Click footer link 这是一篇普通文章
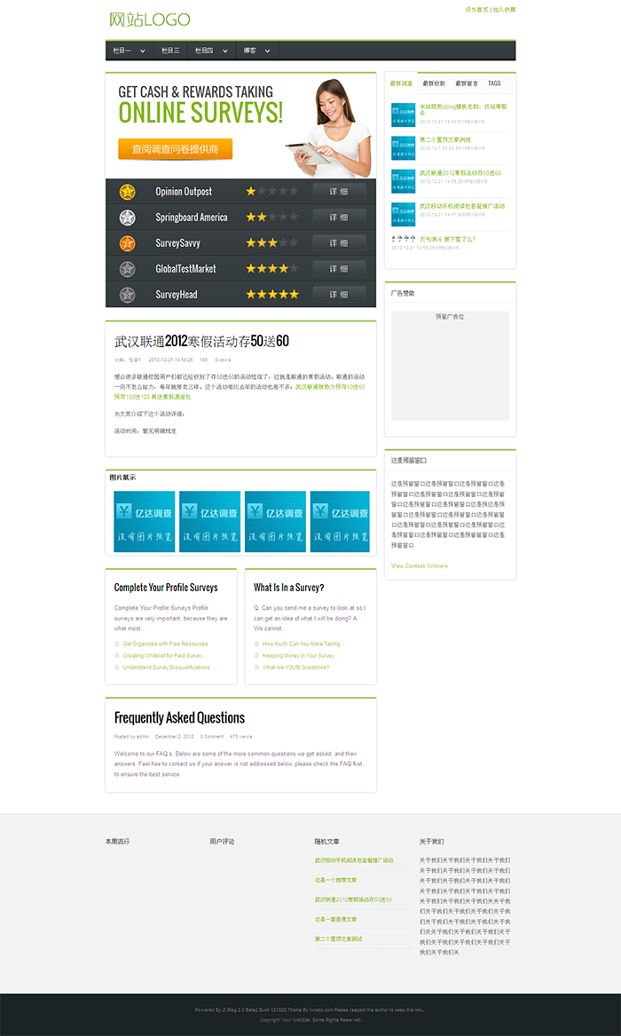621x1036 pixels. click(336, 919)
